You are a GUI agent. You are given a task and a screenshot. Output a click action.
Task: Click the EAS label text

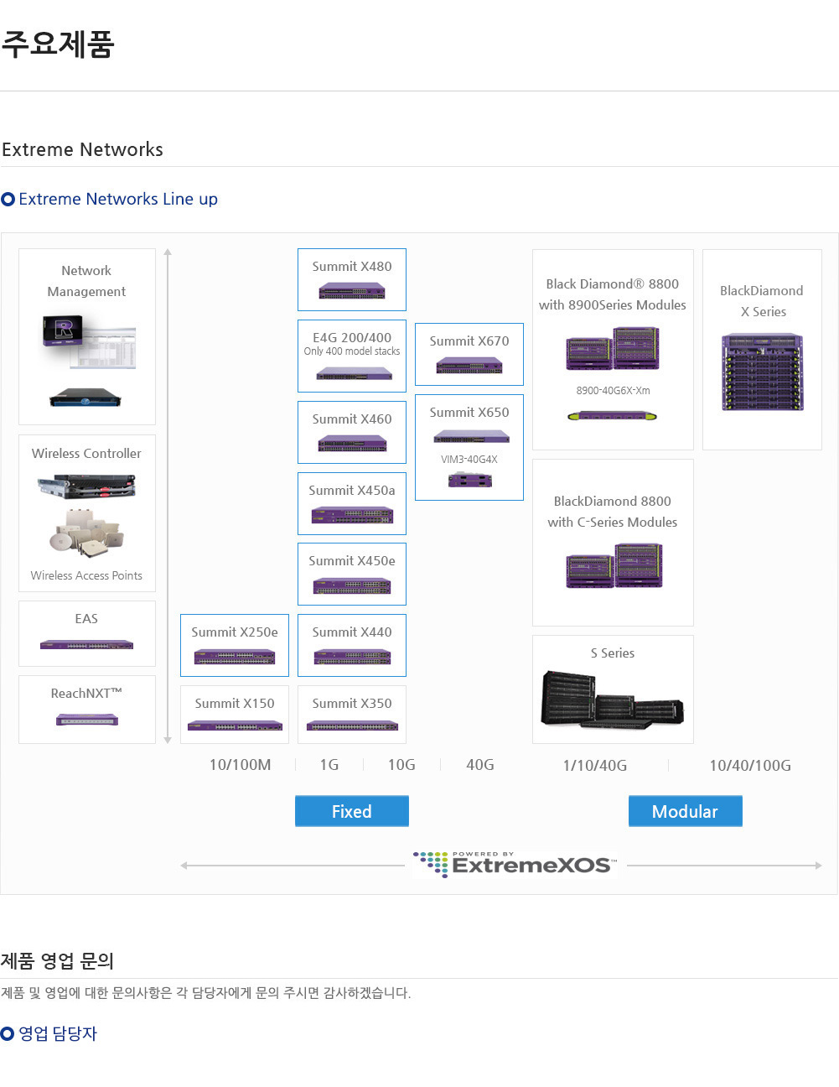86,618
